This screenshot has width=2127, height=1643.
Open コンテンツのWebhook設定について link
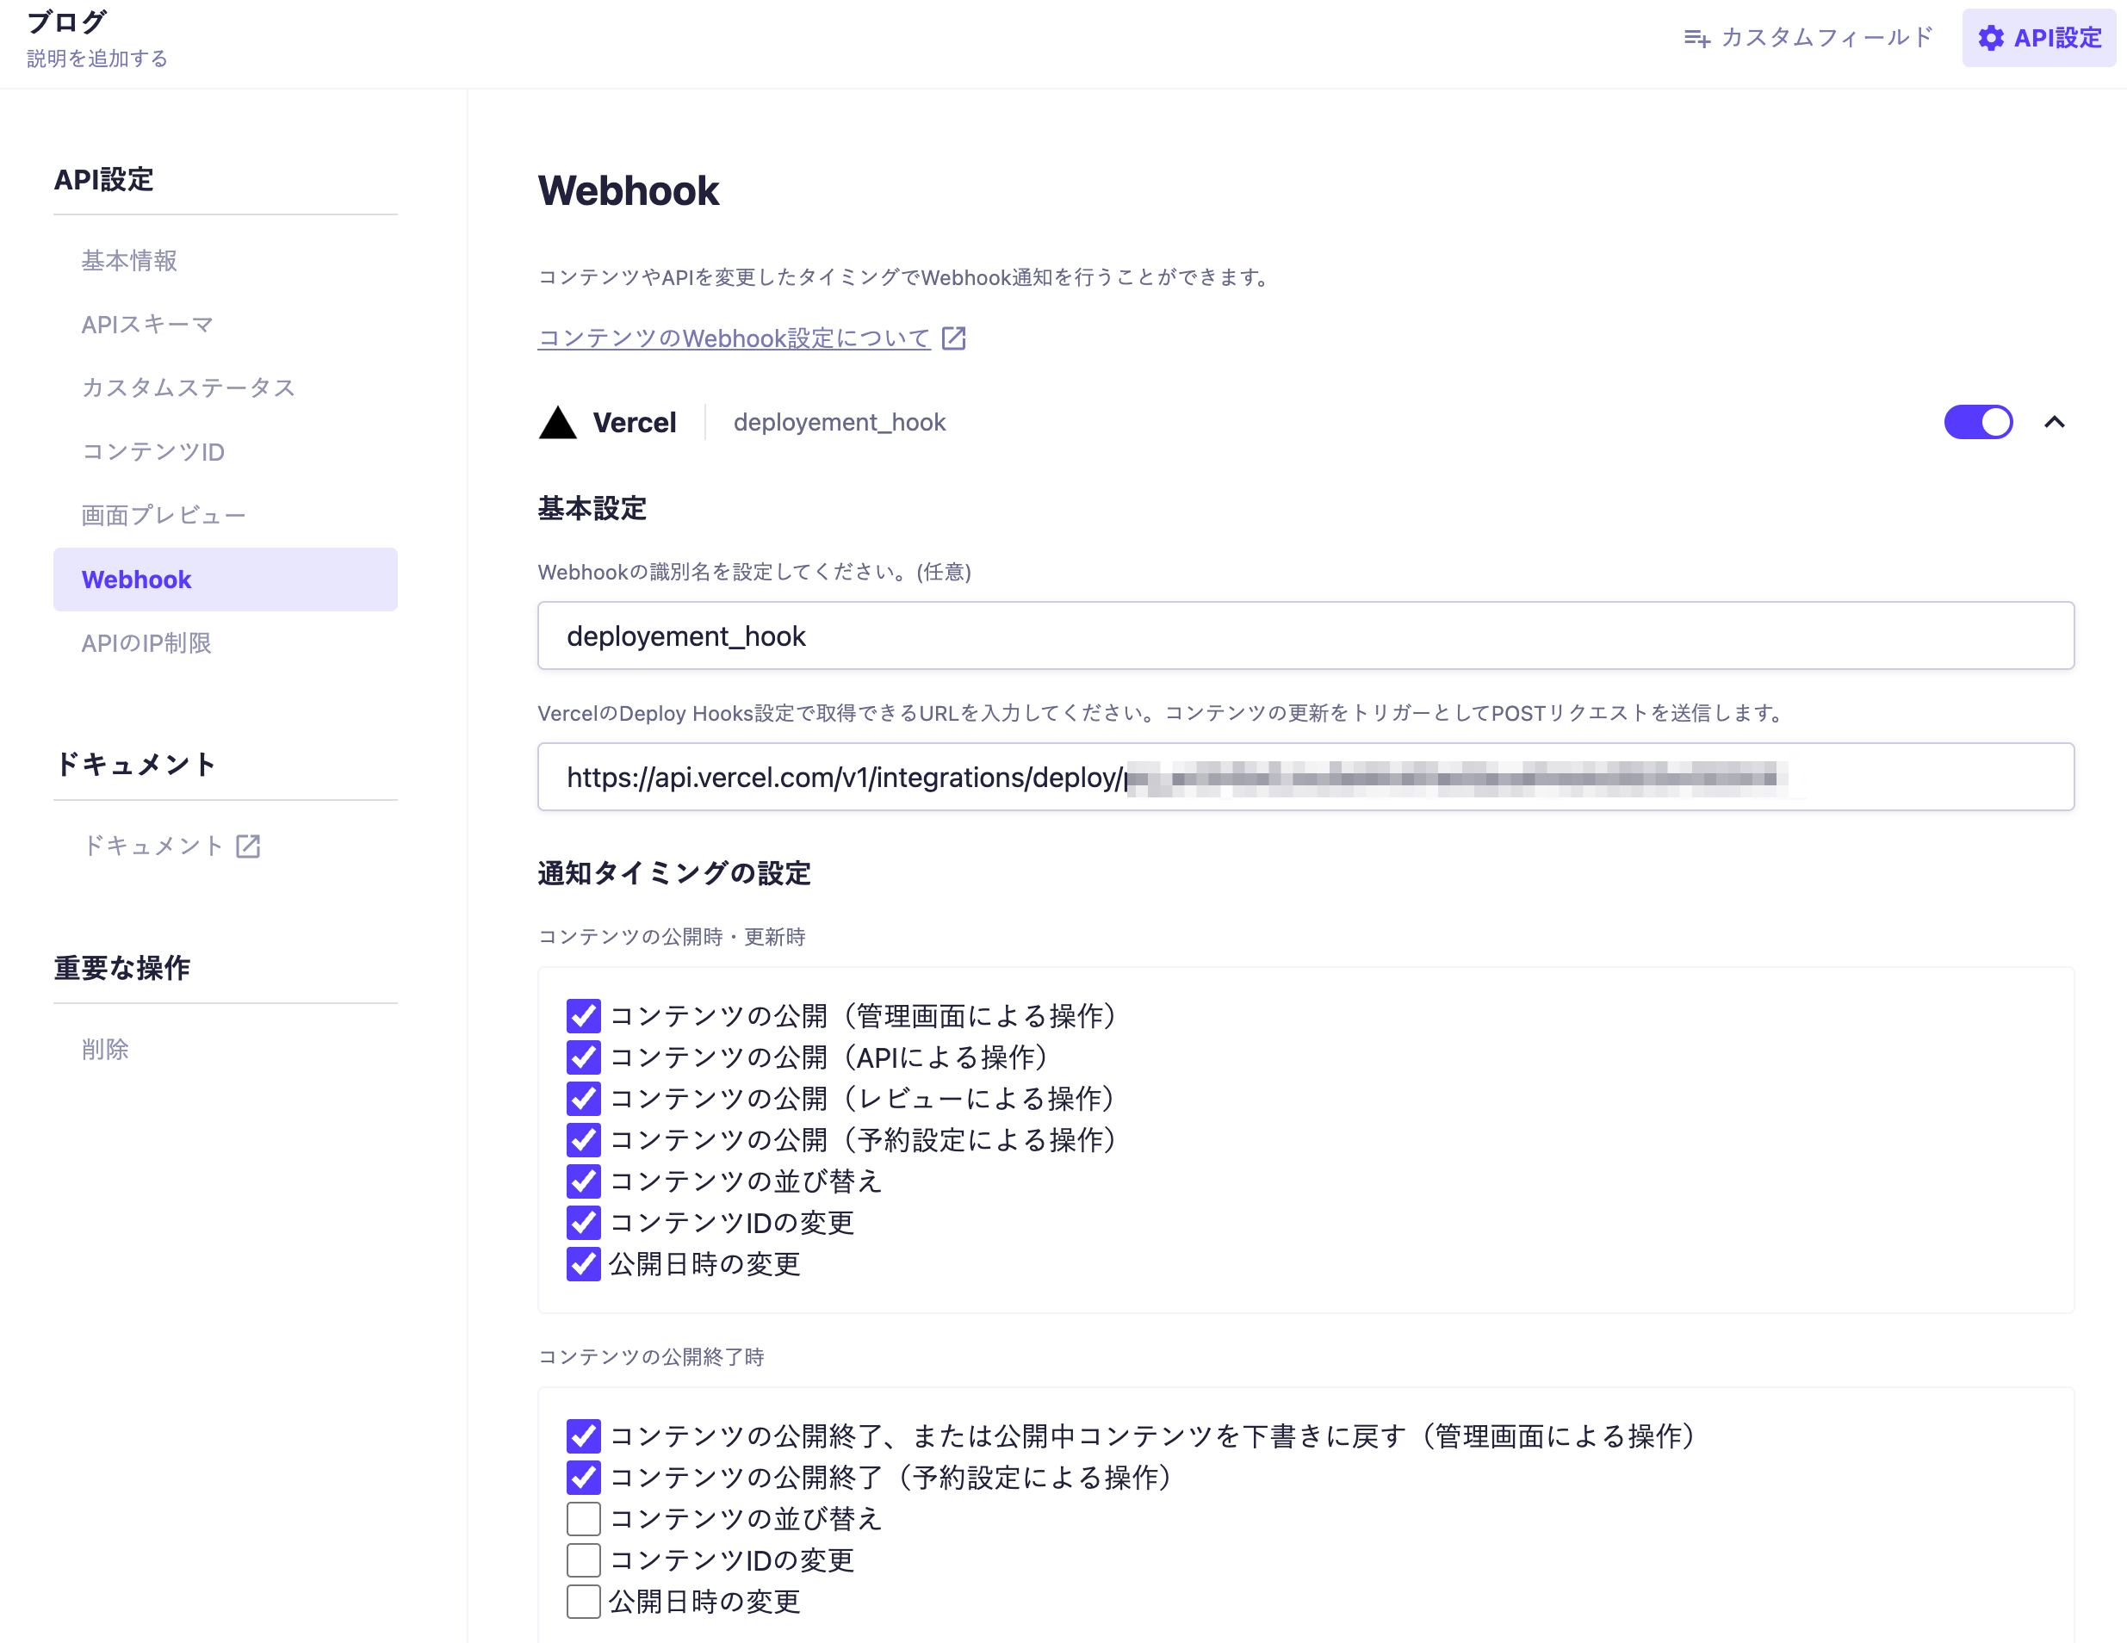734,338
